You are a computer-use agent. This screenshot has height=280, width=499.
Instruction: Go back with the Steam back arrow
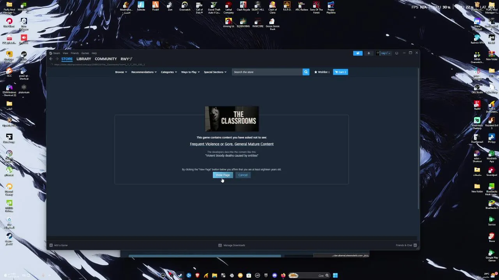coord(51,59)
